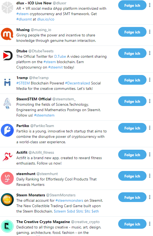The width and height of the screenshot is (153, 236).
Task: Open the dlux.io/ico link
Action: coord(46,19)
